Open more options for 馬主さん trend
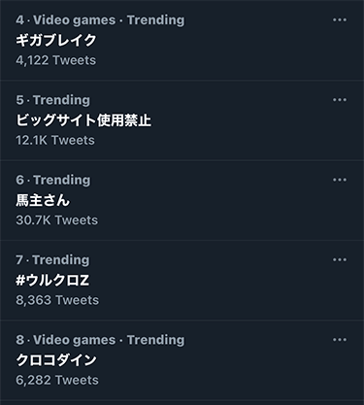Screen dimensions: 364x405 [340, 180]
